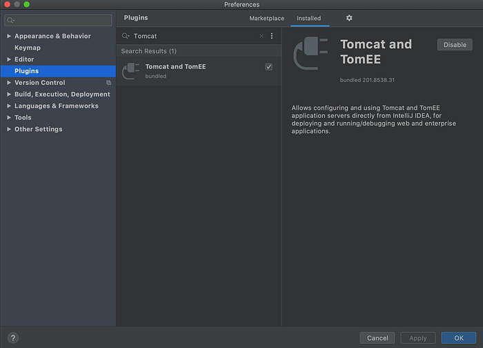
Task: Click the bundled 201.8538.31 version text
Action: tap(367, 80)
